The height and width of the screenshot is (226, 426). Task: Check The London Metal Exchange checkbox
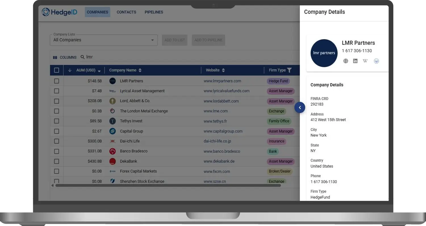click(57, 111)
